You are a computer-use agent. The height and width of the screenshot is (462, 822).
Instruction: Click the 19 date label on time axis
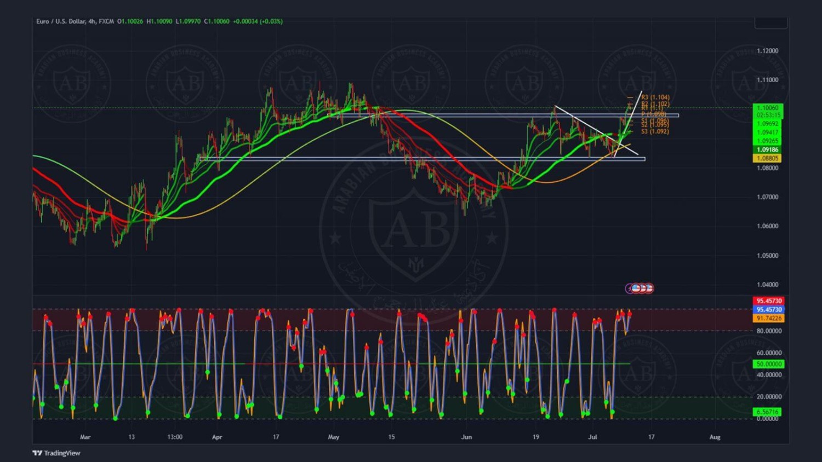535,437
